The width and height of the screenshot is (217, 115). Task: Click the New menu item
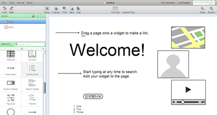pos(4,3)
